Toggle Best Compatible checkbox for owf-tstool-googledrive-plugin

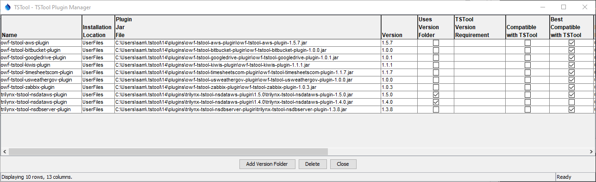click(x=571, y=57)
